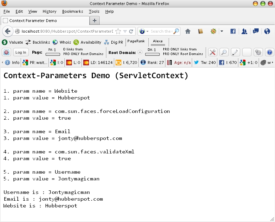Click the Alexa rank indicator
The height and width of the screenshot is (222, 275).
pos(158,42)
